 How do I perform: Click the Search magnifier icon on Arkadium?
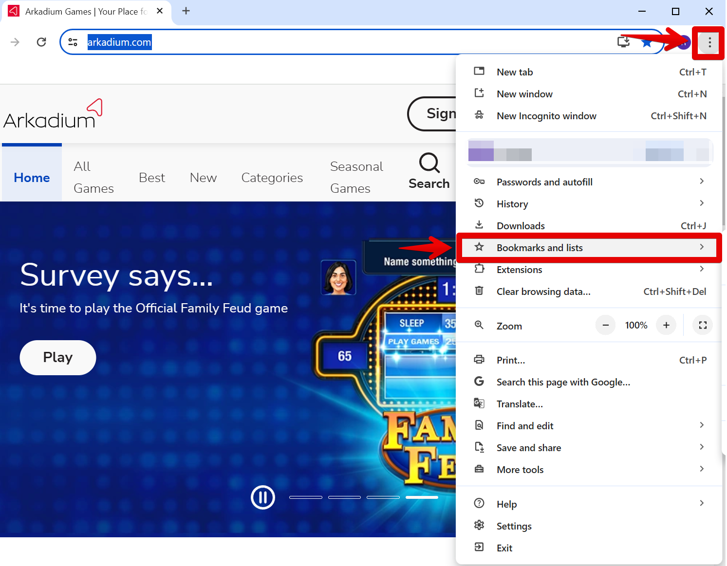tap(429, 163)
